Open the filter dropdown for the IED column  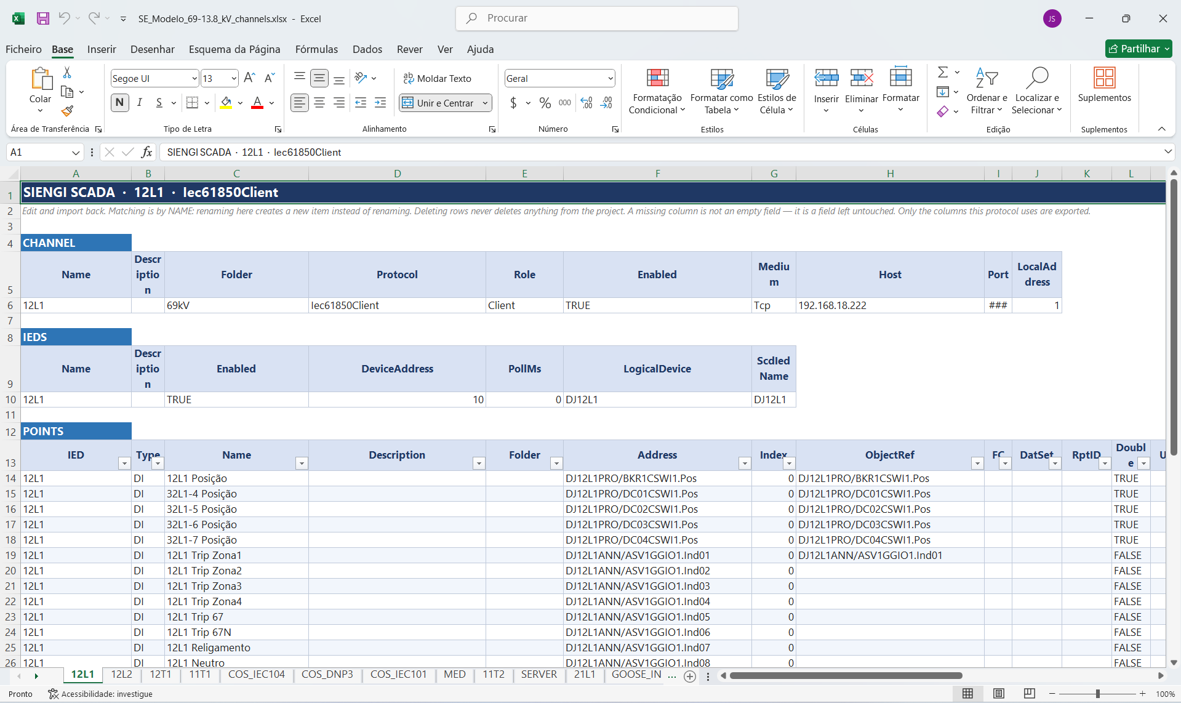(124, 463)
